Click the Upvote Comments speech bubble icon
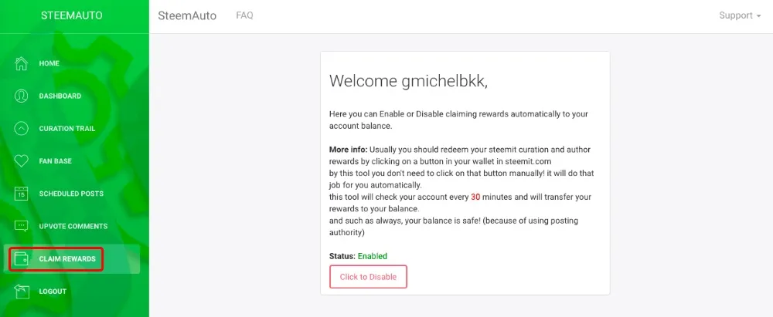The height and width of the screenshot is (317, 773). pos(22,226)
